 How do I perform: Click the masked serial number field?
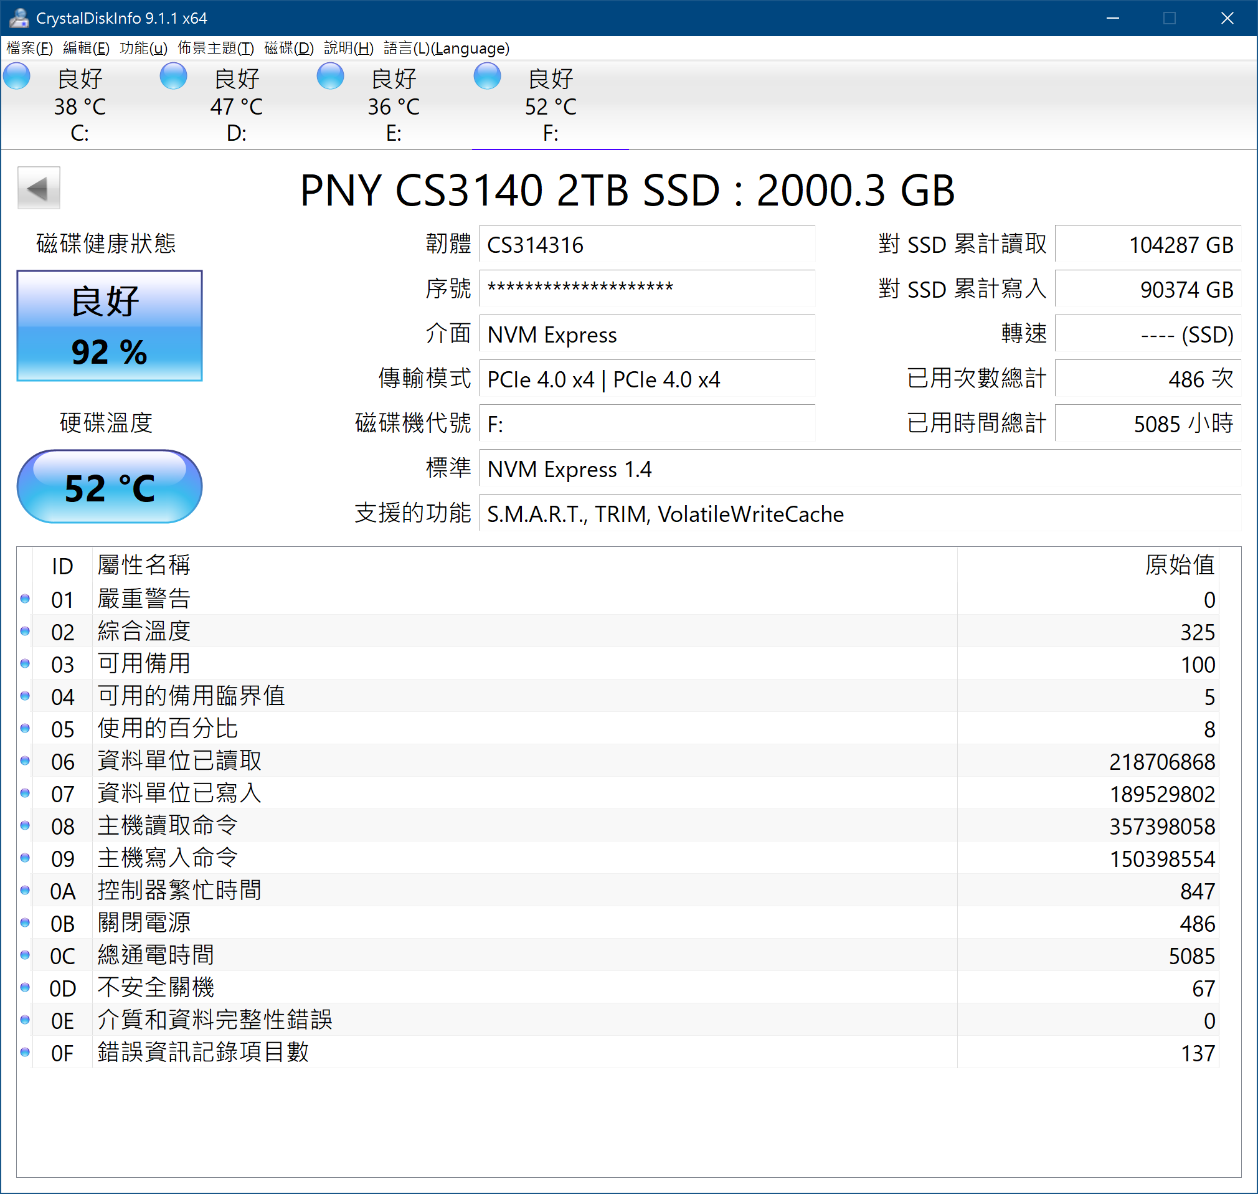(646, 289)
